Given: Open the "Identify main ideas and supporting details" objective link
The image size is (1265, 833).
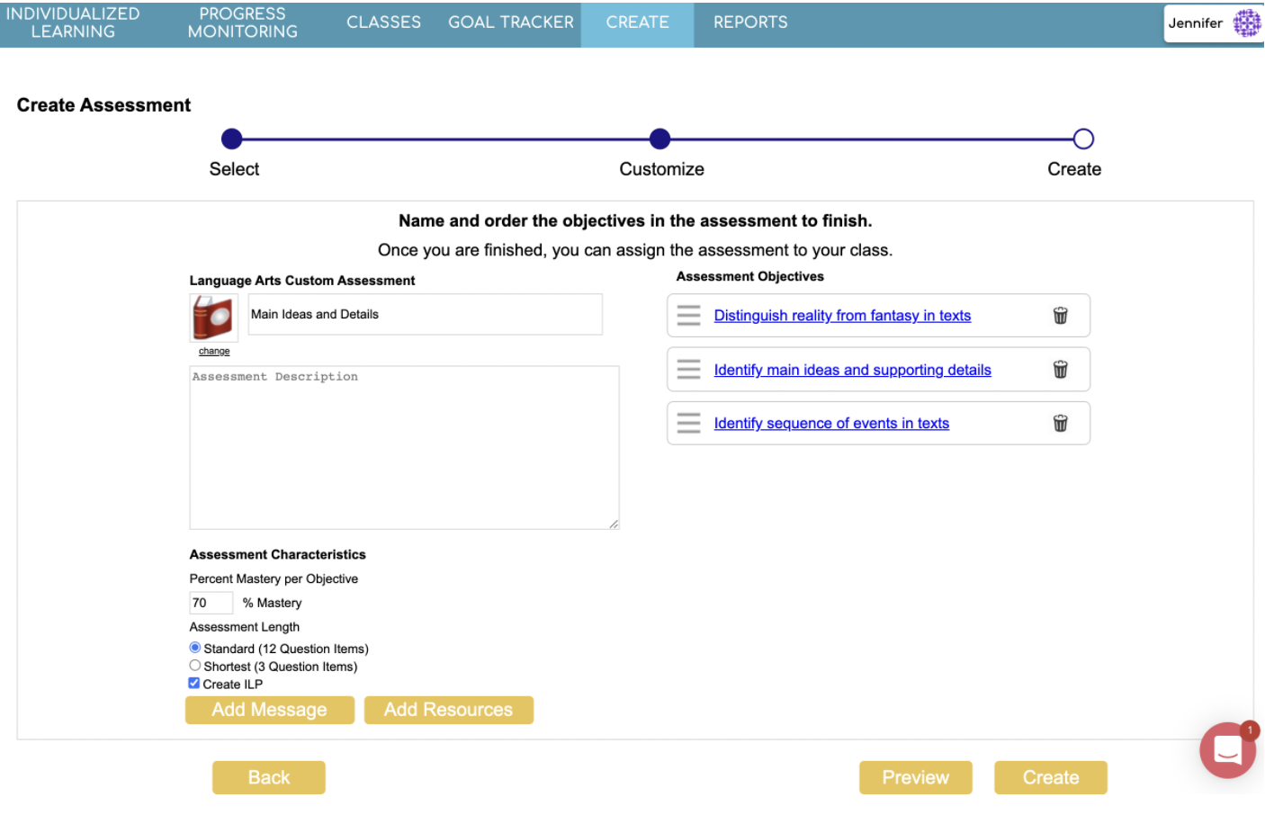Looking at the screenshot, I should [x=852, y=369].
